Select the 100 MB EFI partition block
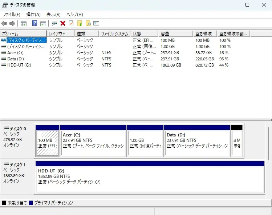This screenshot has width=272, height=215. pyautogui.click(x=47, y=141)
